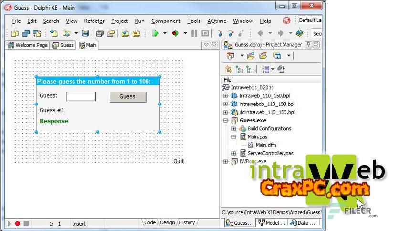Open the Refactor menu
The height and width of the screenshot is (231, 399).
click(x=94, y=21)
